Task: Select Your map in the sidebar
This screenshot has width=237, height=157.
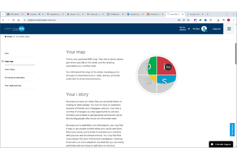Action: pos(9,61)
